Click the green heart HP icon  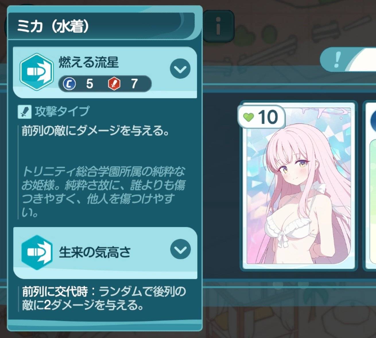point(249,117)
